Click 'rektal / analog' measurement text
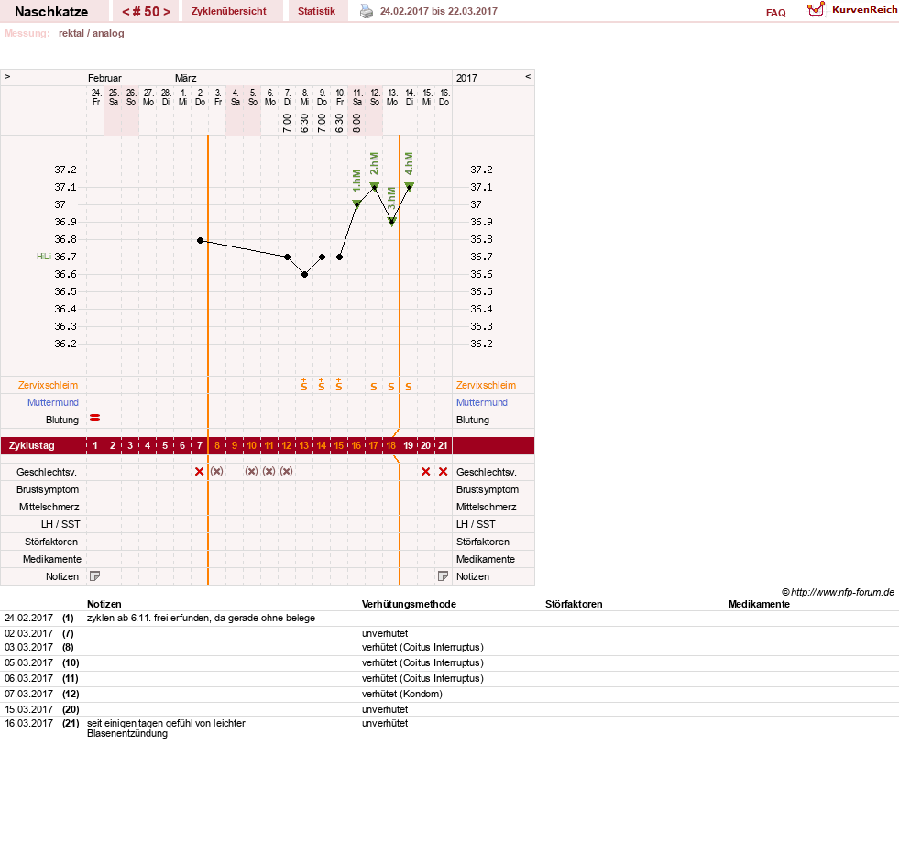This screenshot has height=854, width=899. (x=91, y=33)
